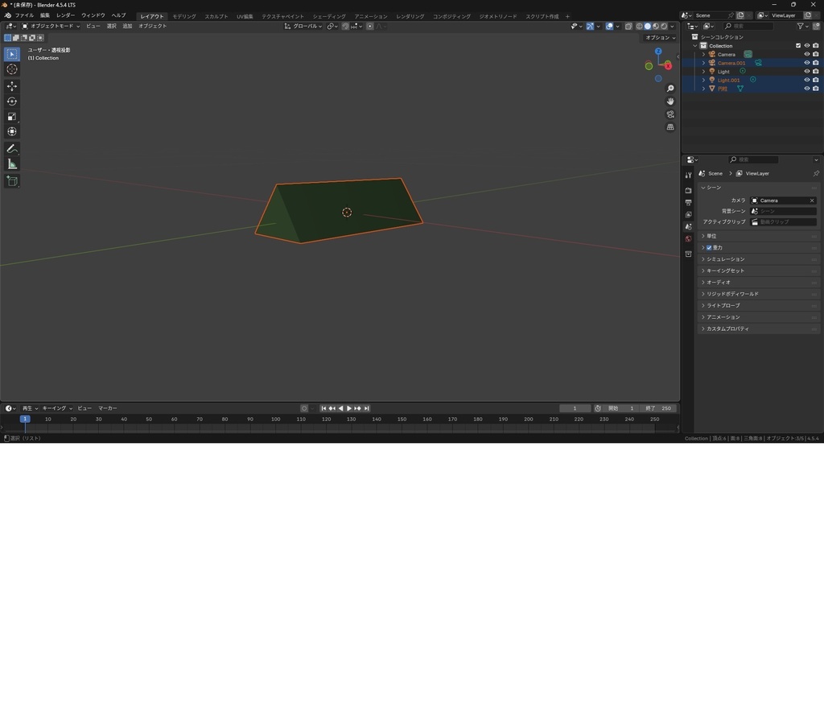Open the 追加 menu in viewport header
824x715 pixels.
(127, 27)
